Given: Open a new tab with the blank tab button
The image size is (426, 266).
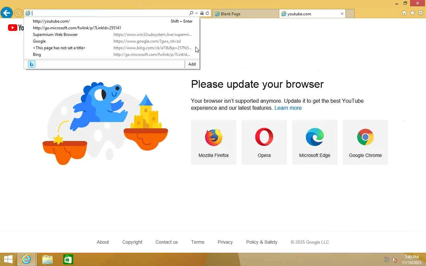Looking at the screenshot, I should click(x=350, y=14).
